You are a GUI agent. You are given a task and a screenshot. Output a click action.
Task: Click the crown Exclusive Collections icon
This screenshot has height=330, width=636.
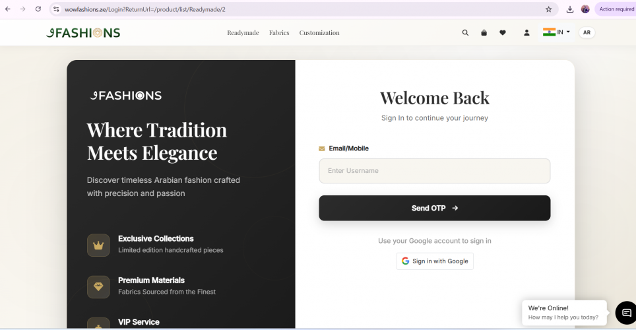click(x=98, y=245)
